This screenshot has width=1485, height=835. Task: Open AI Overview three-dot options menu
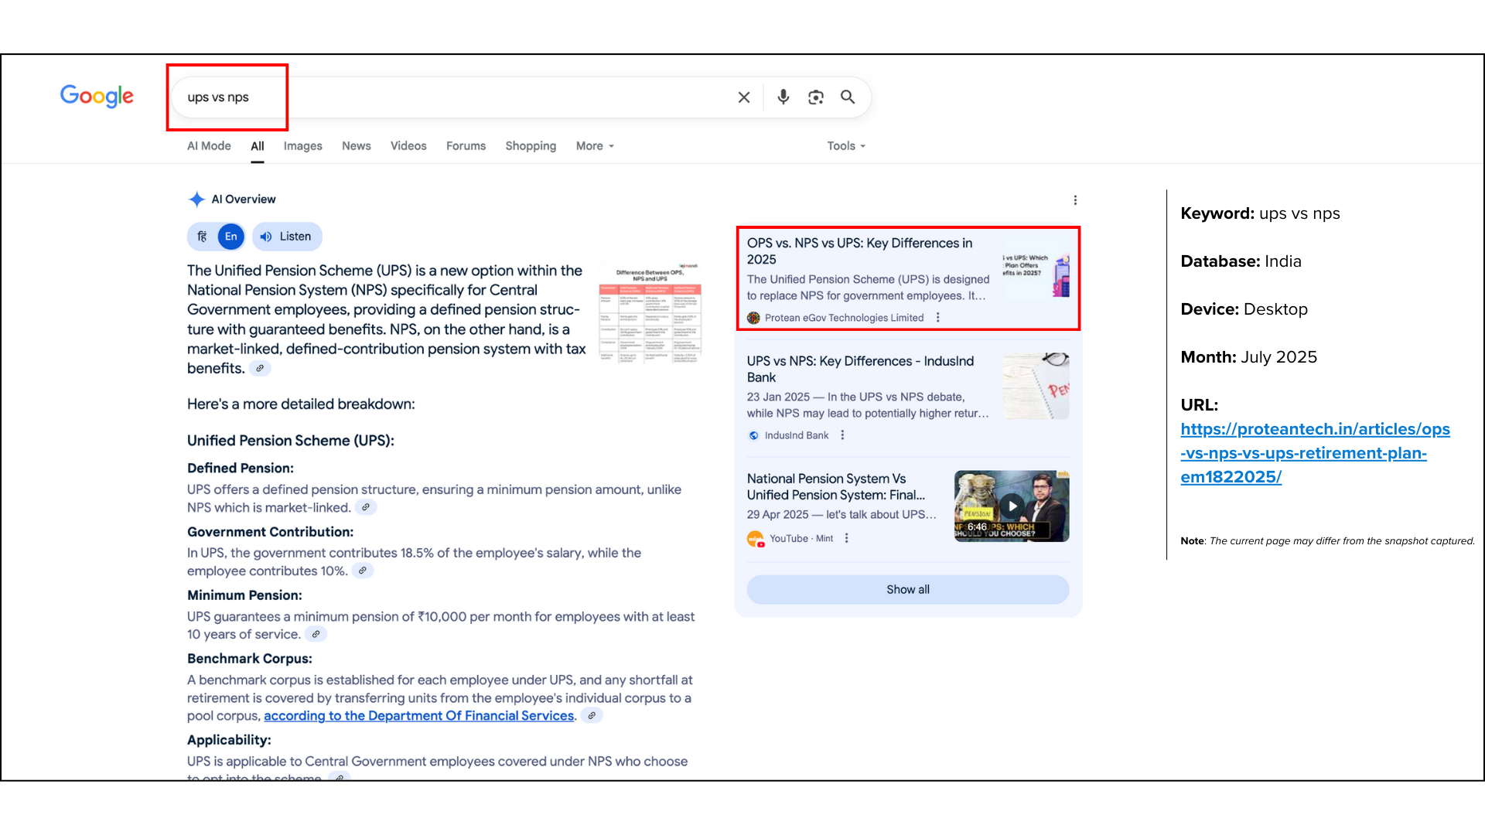pyautogui.click(x=1075, y=200)
